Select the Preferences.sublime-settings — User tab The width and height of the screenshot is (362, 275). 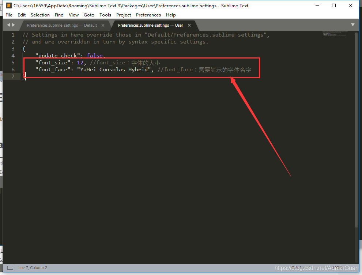coord(150,26)
